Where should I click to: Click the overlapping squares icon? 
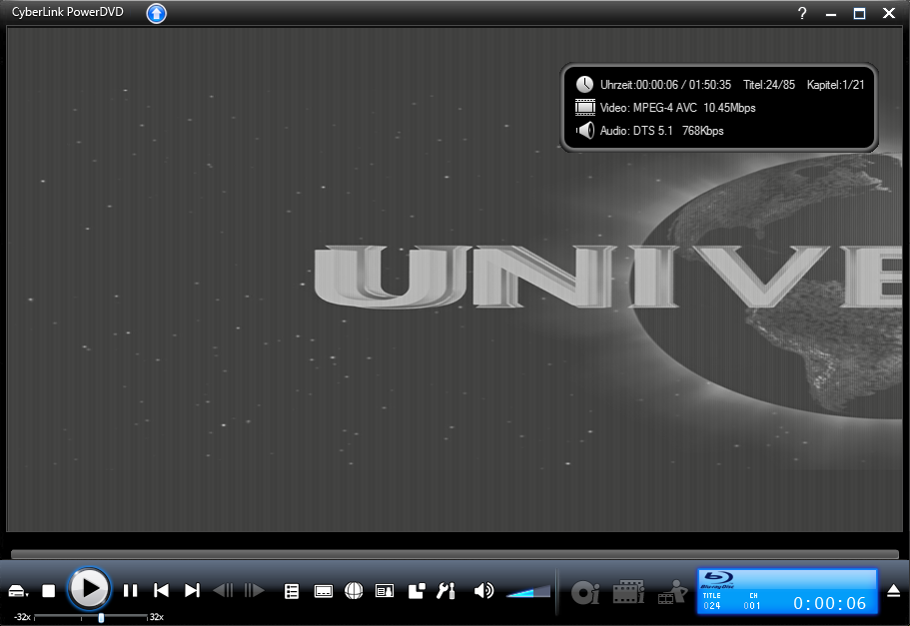pyautogui.click(x=417, y=591)
